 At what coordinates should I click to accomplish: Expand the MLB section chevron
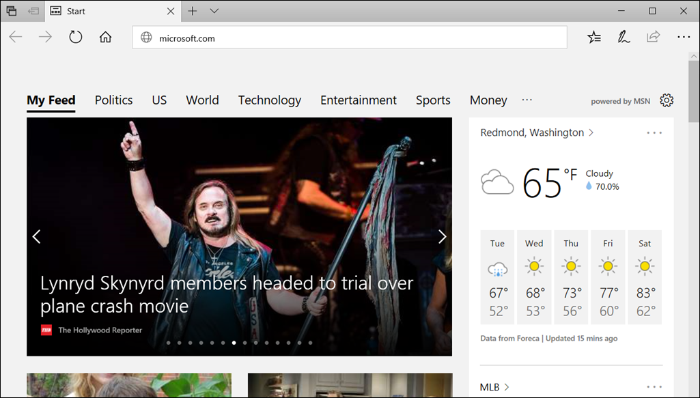[507, 387]
